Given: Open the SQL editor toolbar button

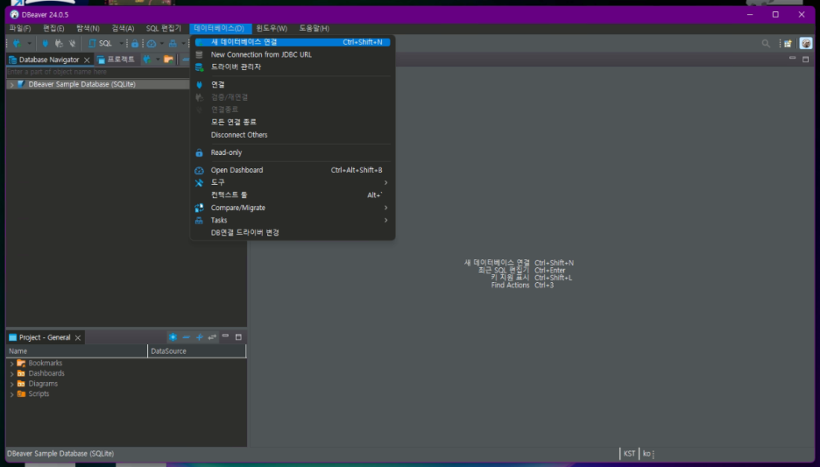Looking at the screenshot, I should coord(101,44).
